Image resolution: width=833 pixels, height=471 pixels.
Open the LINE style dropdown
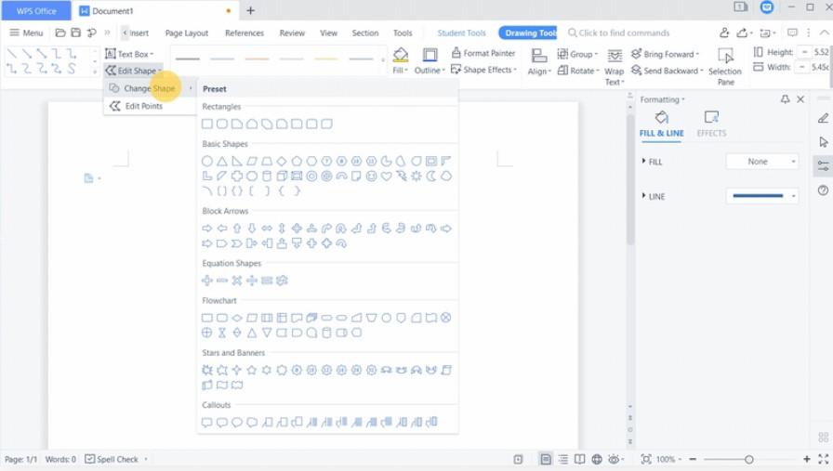point(762,196)
